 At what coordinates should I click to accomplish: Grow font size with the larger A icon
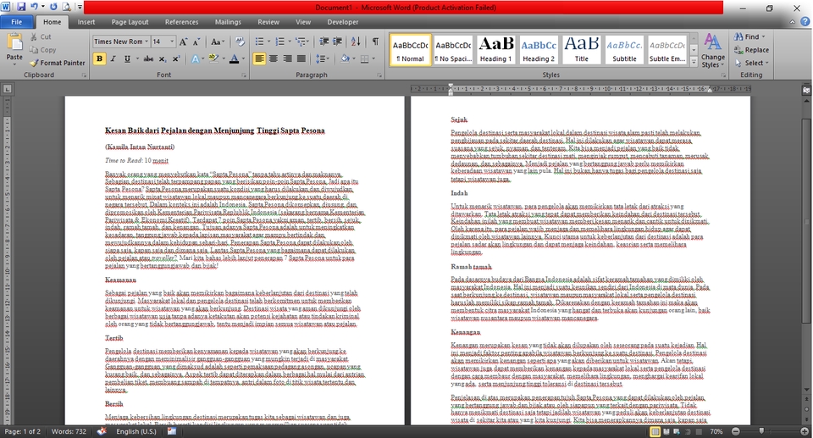[x=183, y=42]
